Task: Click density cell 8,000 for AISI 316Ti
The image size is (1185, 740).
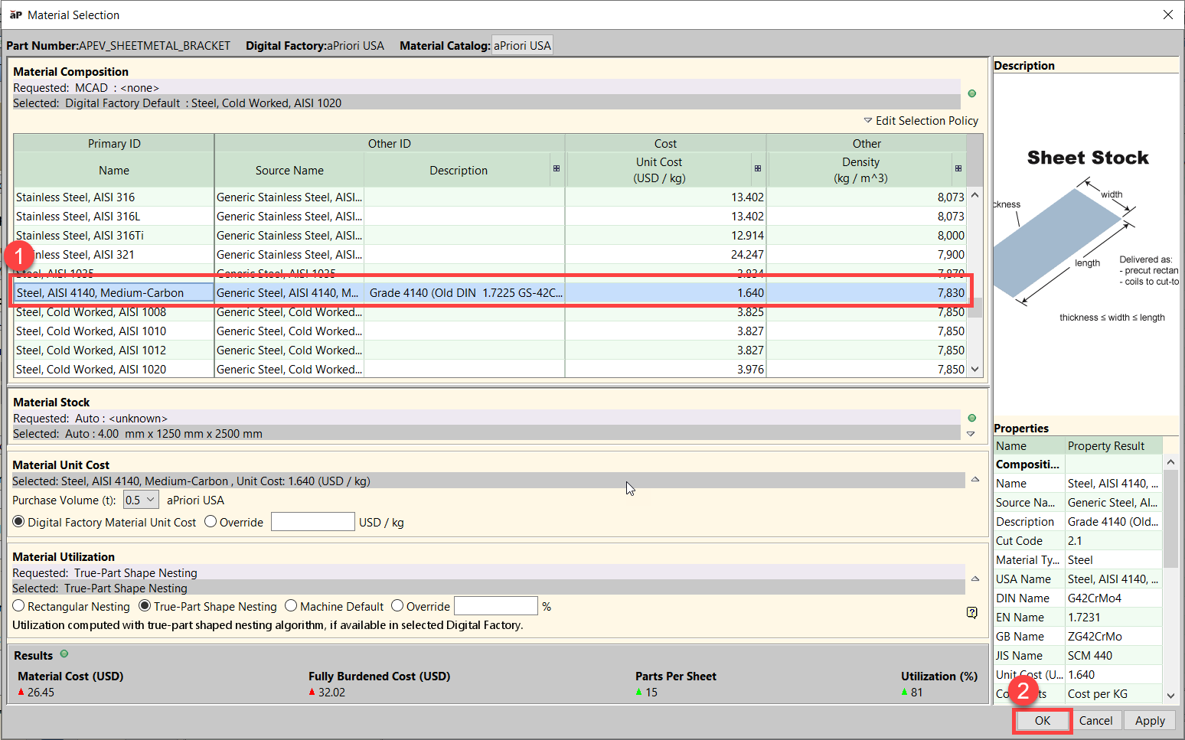Action: pyautogui.click(x=867, y=235)
